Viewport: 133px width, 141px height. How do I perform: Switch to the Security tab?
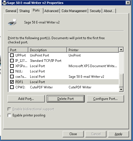[95, 11]
